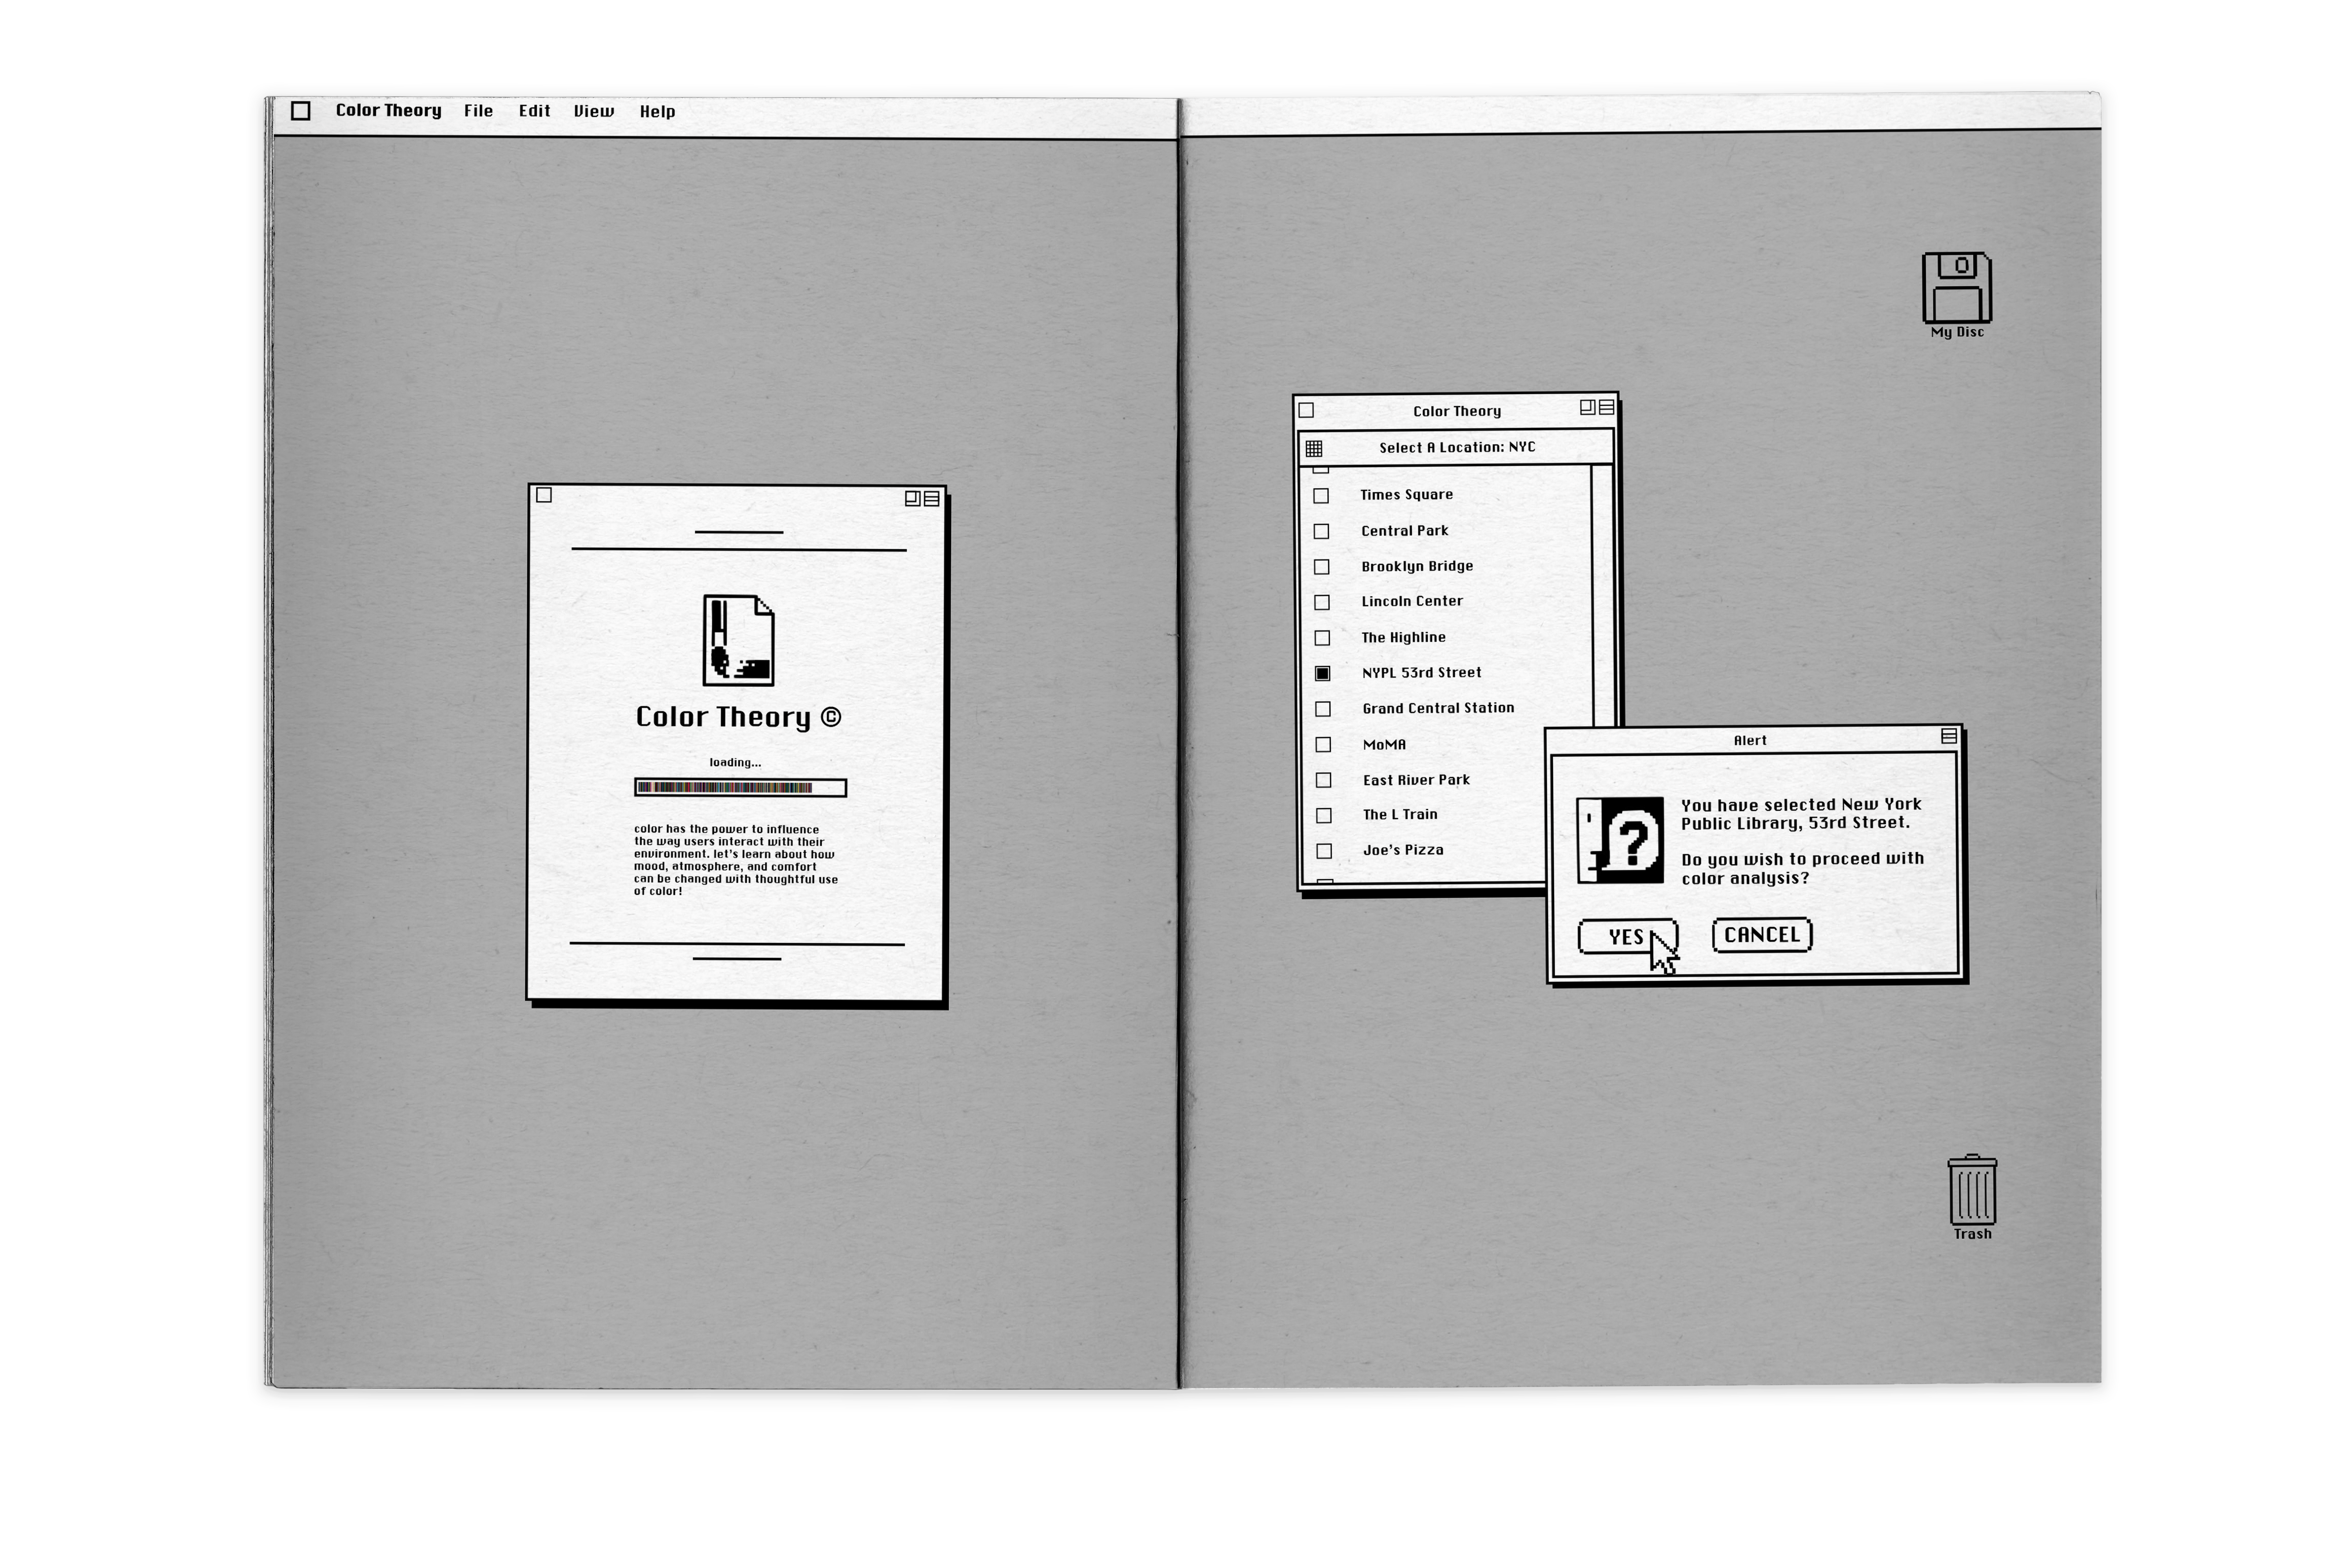Click the Times Square label
Viewport: 2352px width, 1568px height.
click(x=1406, y=495)
